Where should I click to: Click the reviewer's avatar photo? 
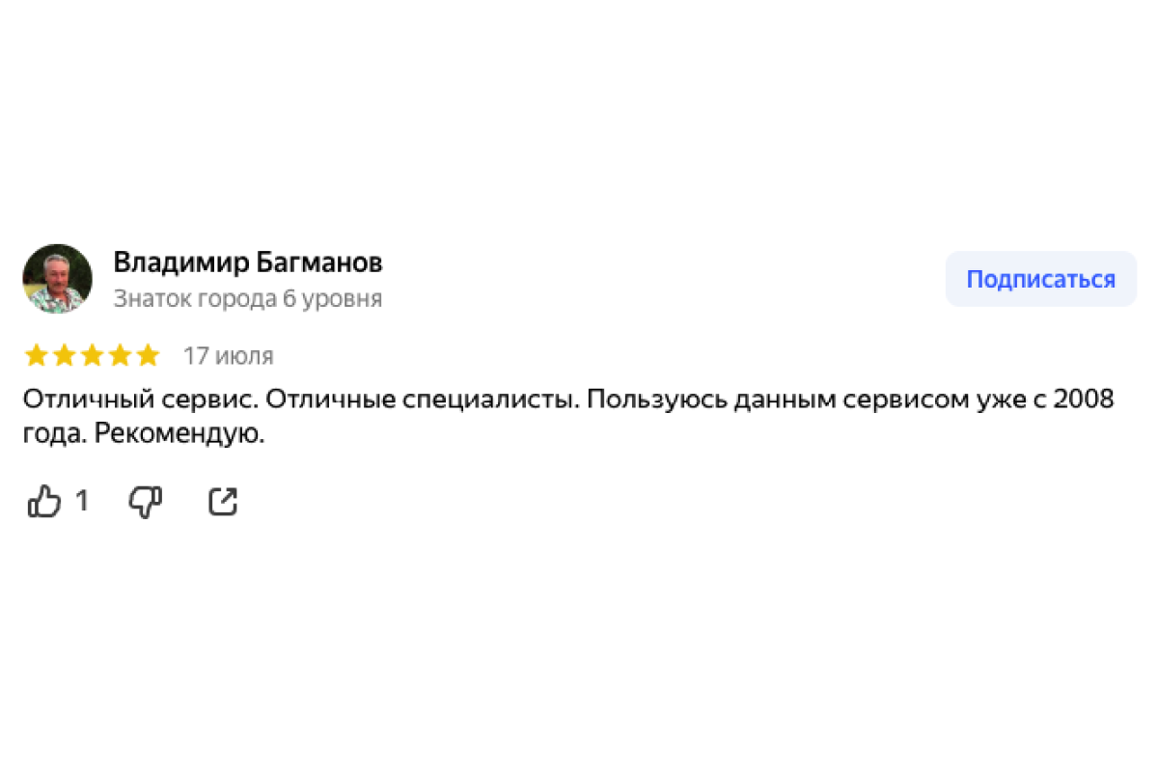point(58,279)
